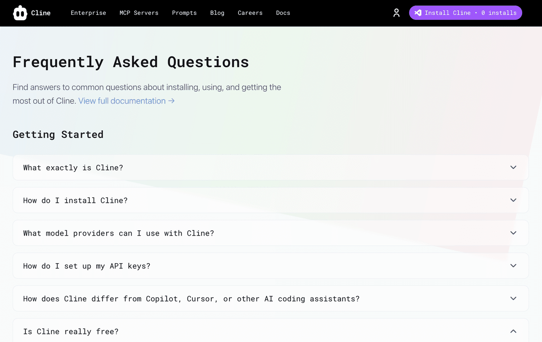
Task: Expand the 'How do I set up my API keys?' chevron
Action: [x=513, y=266]
